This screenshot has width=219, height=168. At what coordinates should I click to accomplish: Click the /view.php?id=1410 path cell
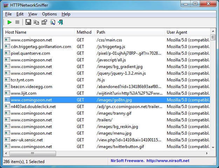129,140
